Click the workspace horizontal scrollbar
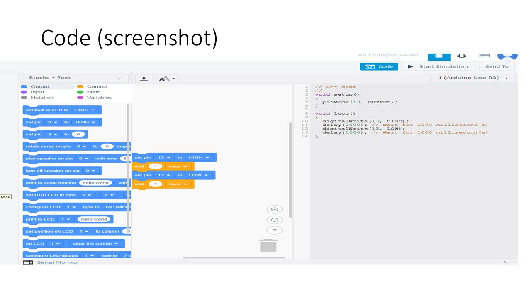531x299 pixels. pos(234,258)
